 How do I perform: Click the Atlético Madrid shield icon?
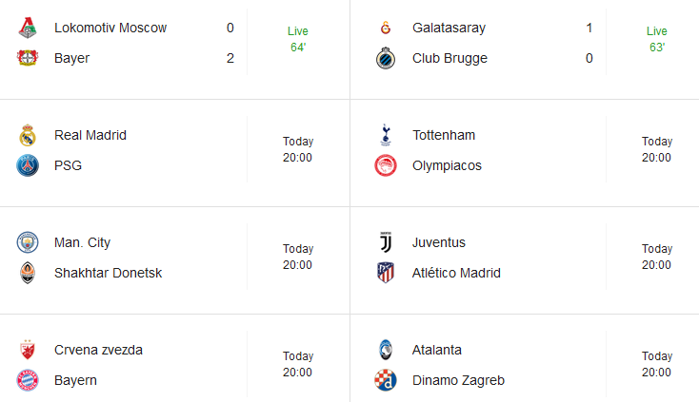386,273
